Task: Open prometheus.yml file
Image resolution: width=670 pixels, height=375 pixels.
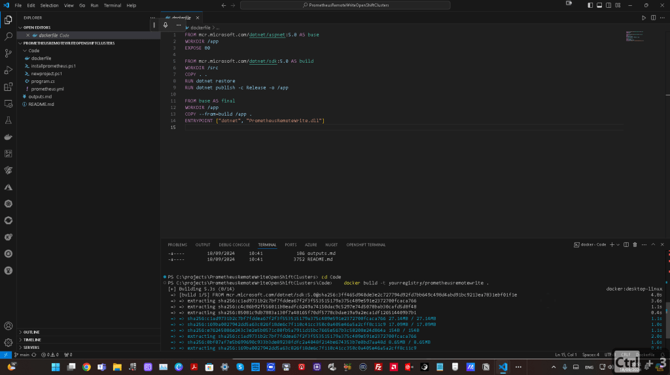Action: pos(47,89)
